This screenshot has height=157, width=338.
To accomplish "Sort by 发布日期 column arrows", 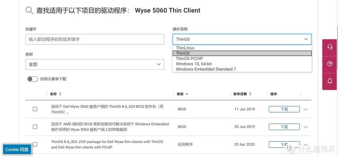I will point(250,94).
